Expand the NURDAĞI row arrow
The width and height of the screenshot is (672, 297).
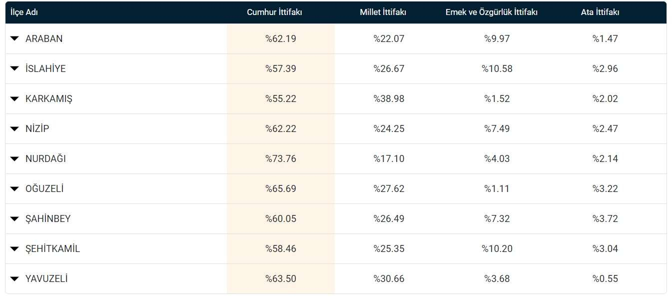pyautogui.click(x=14, y=158)
